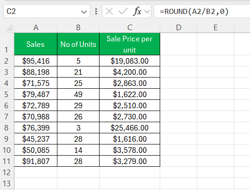
Task: Confirm the entry with the checkmark icon
Action: [123, 12]
